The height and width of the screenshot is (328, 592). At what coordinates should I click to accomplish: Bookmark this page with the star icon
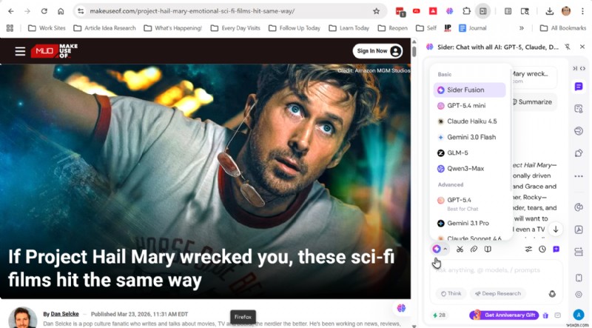(376, 11)
